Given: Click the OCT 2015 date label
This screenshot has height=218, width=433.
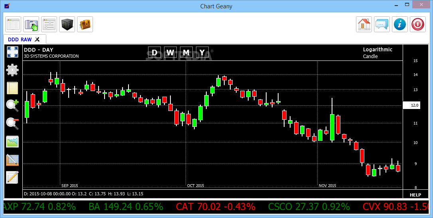Looking at the screenshot, I should [196, 185].
